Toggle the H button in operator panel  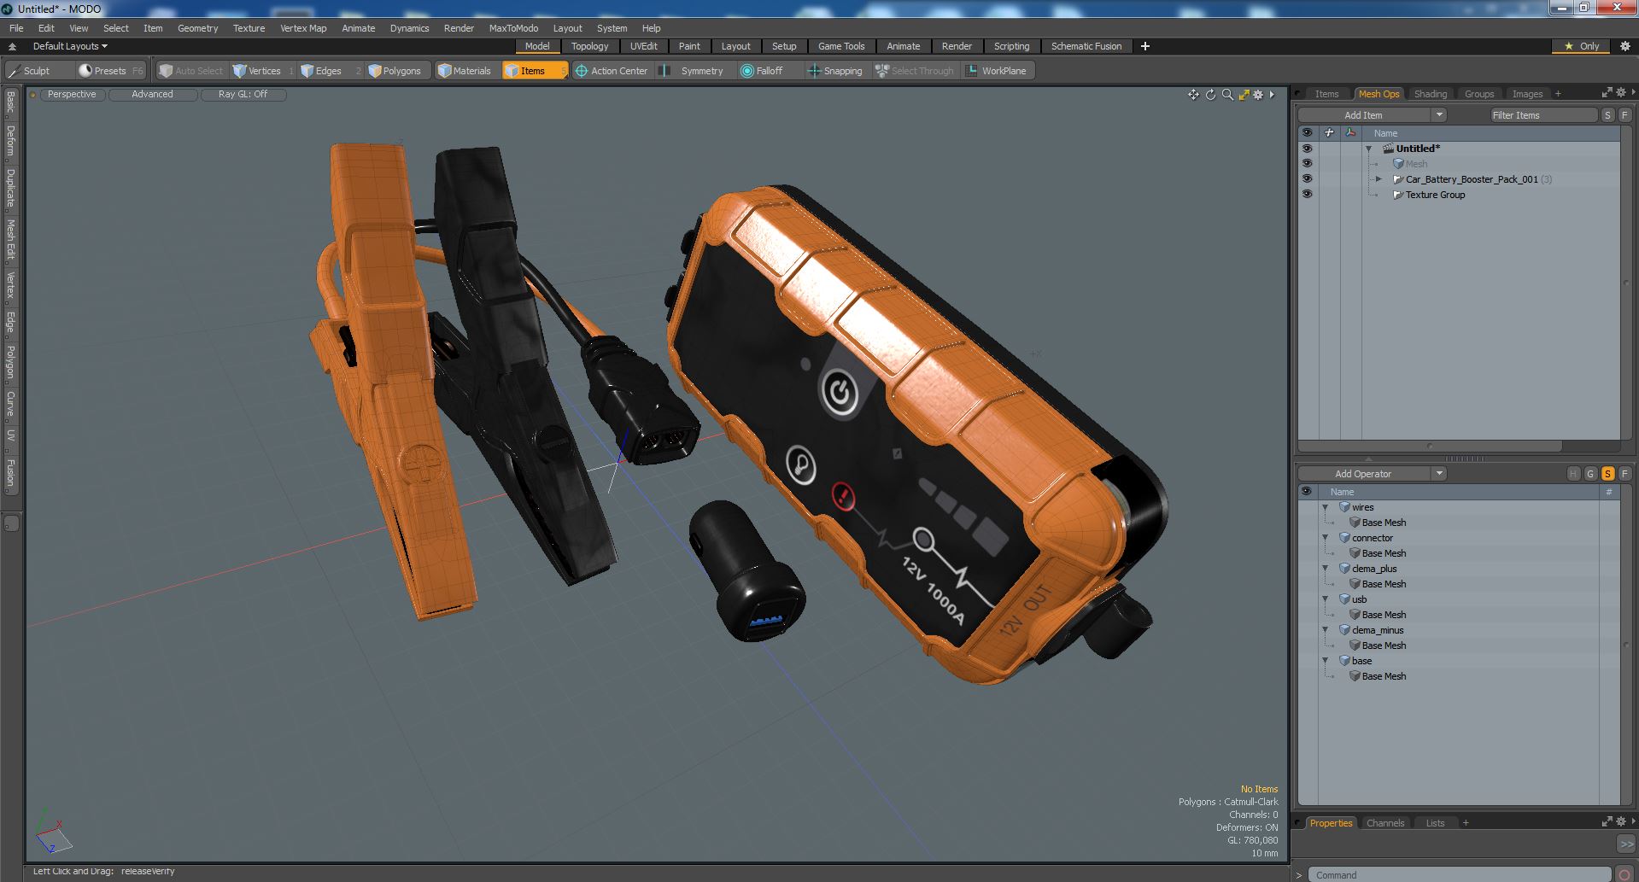click(x=1573, y=474)
